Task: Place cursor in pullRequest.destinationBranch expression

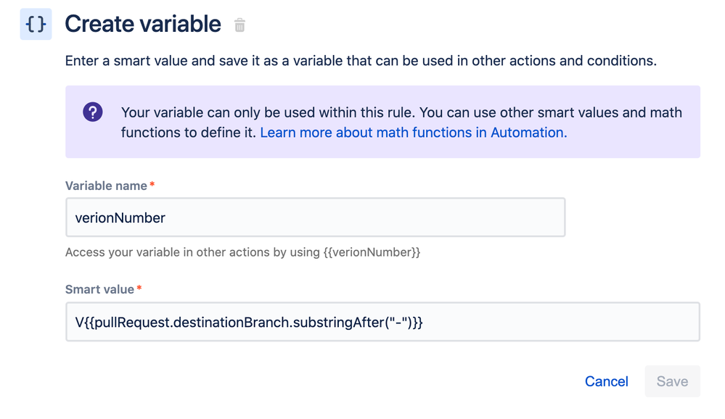Action: coord(249,323)
